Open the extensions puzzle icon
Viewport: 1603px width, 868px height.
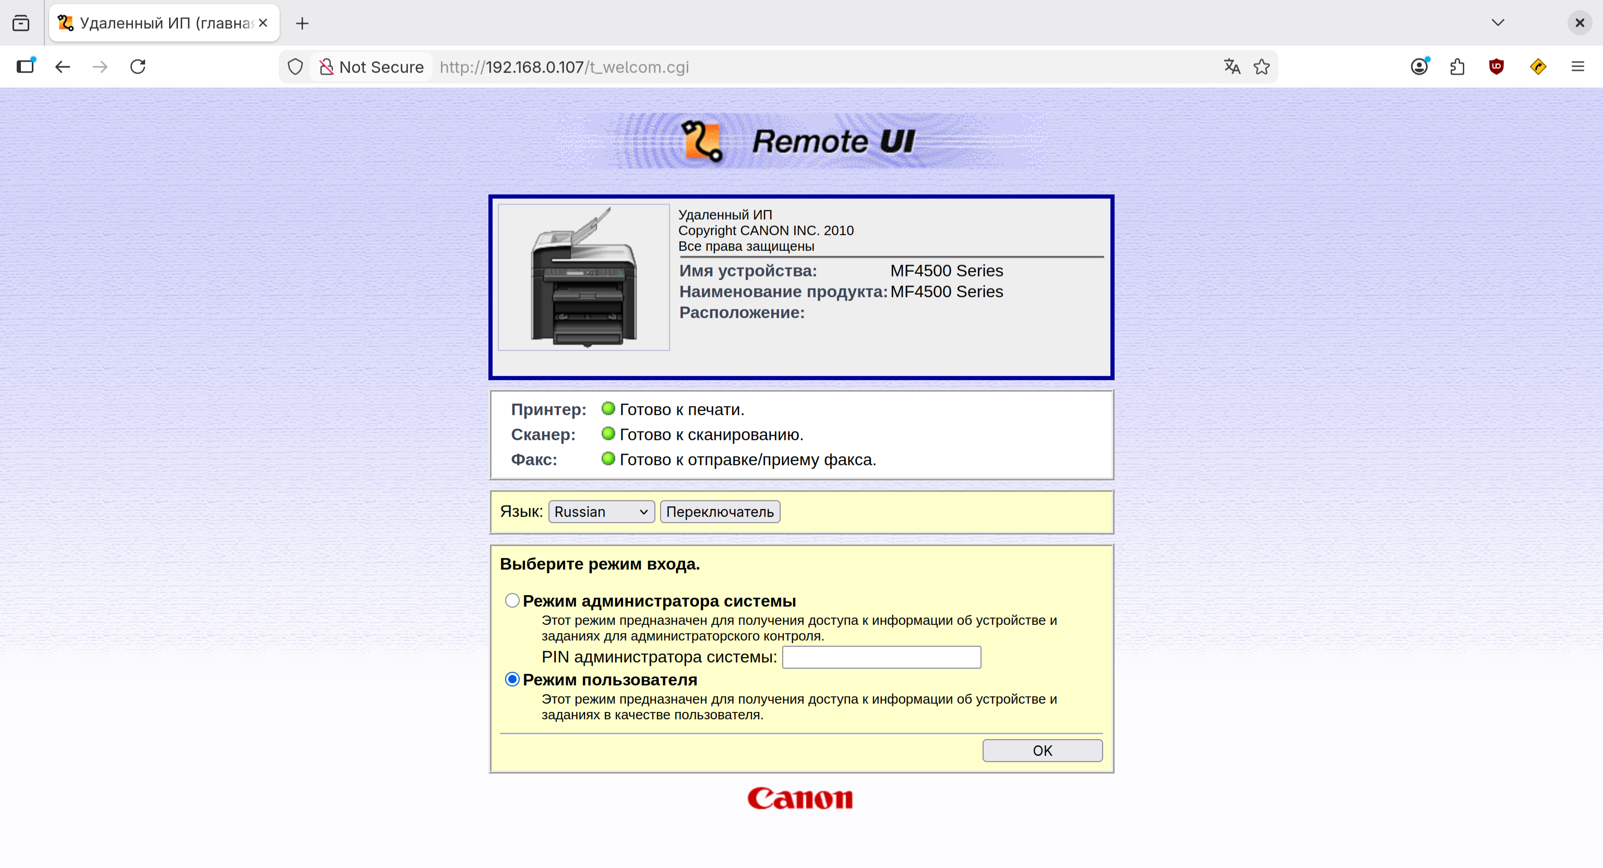coord(1457,67)
